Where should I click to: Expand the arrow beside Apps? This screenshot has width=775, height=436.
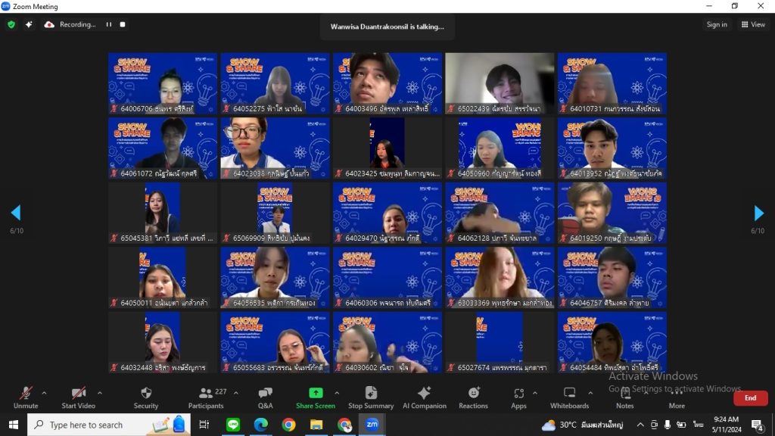pyautogui.click(x=535, y=394)
